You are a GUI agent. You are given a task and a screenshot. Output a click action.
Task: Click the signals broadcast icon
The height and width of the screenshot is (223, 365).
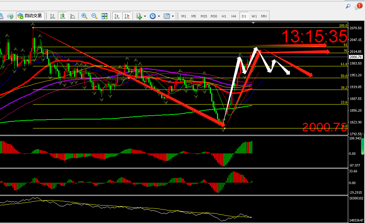10,16
